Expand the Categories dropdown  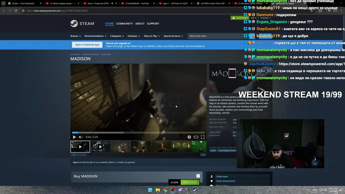[117, 36]
